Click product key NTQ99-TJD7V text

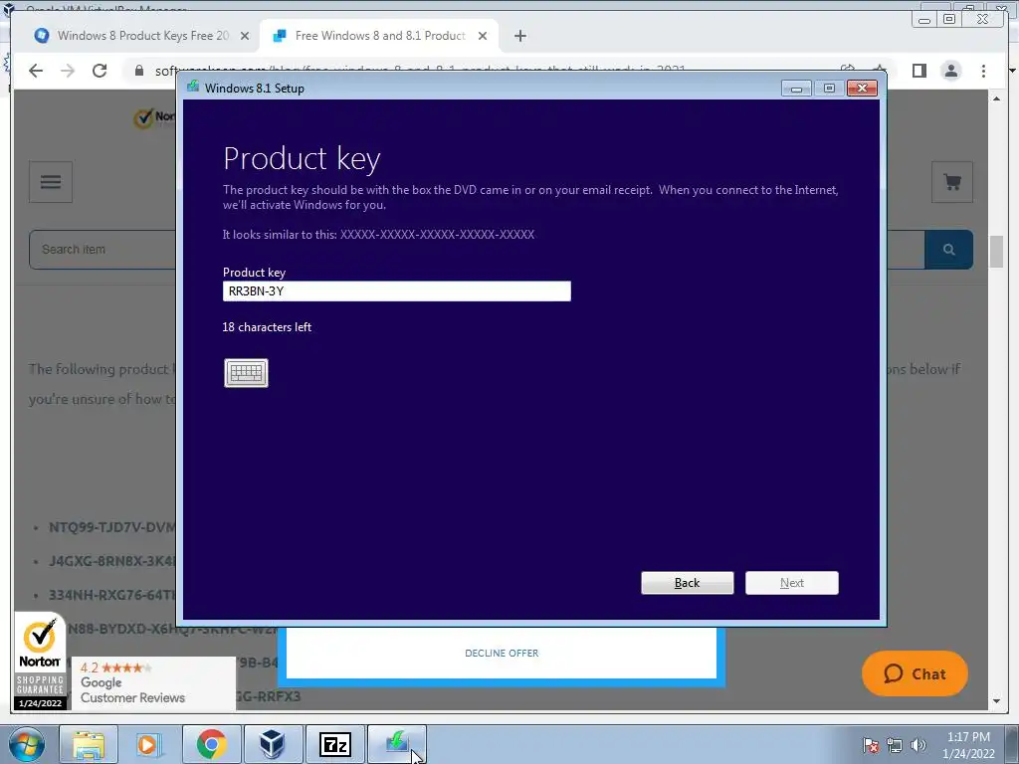[111, 527]
